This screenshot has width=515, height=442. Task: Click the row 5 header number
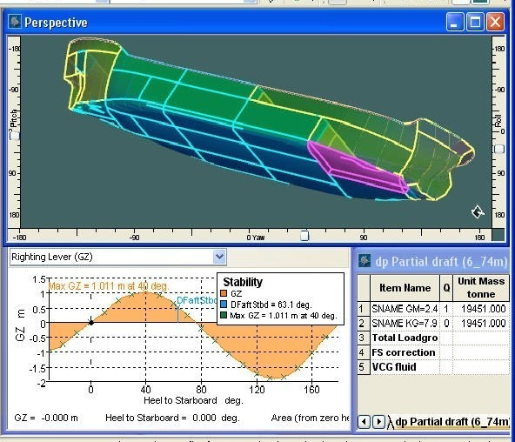coord(364,366)
